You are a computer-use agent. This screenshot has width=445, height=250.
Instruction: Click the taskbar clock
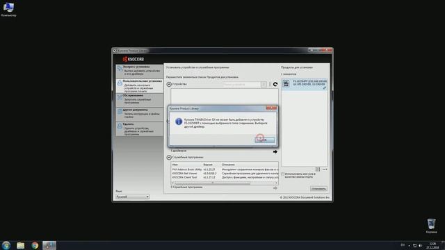tap(432, 245)
